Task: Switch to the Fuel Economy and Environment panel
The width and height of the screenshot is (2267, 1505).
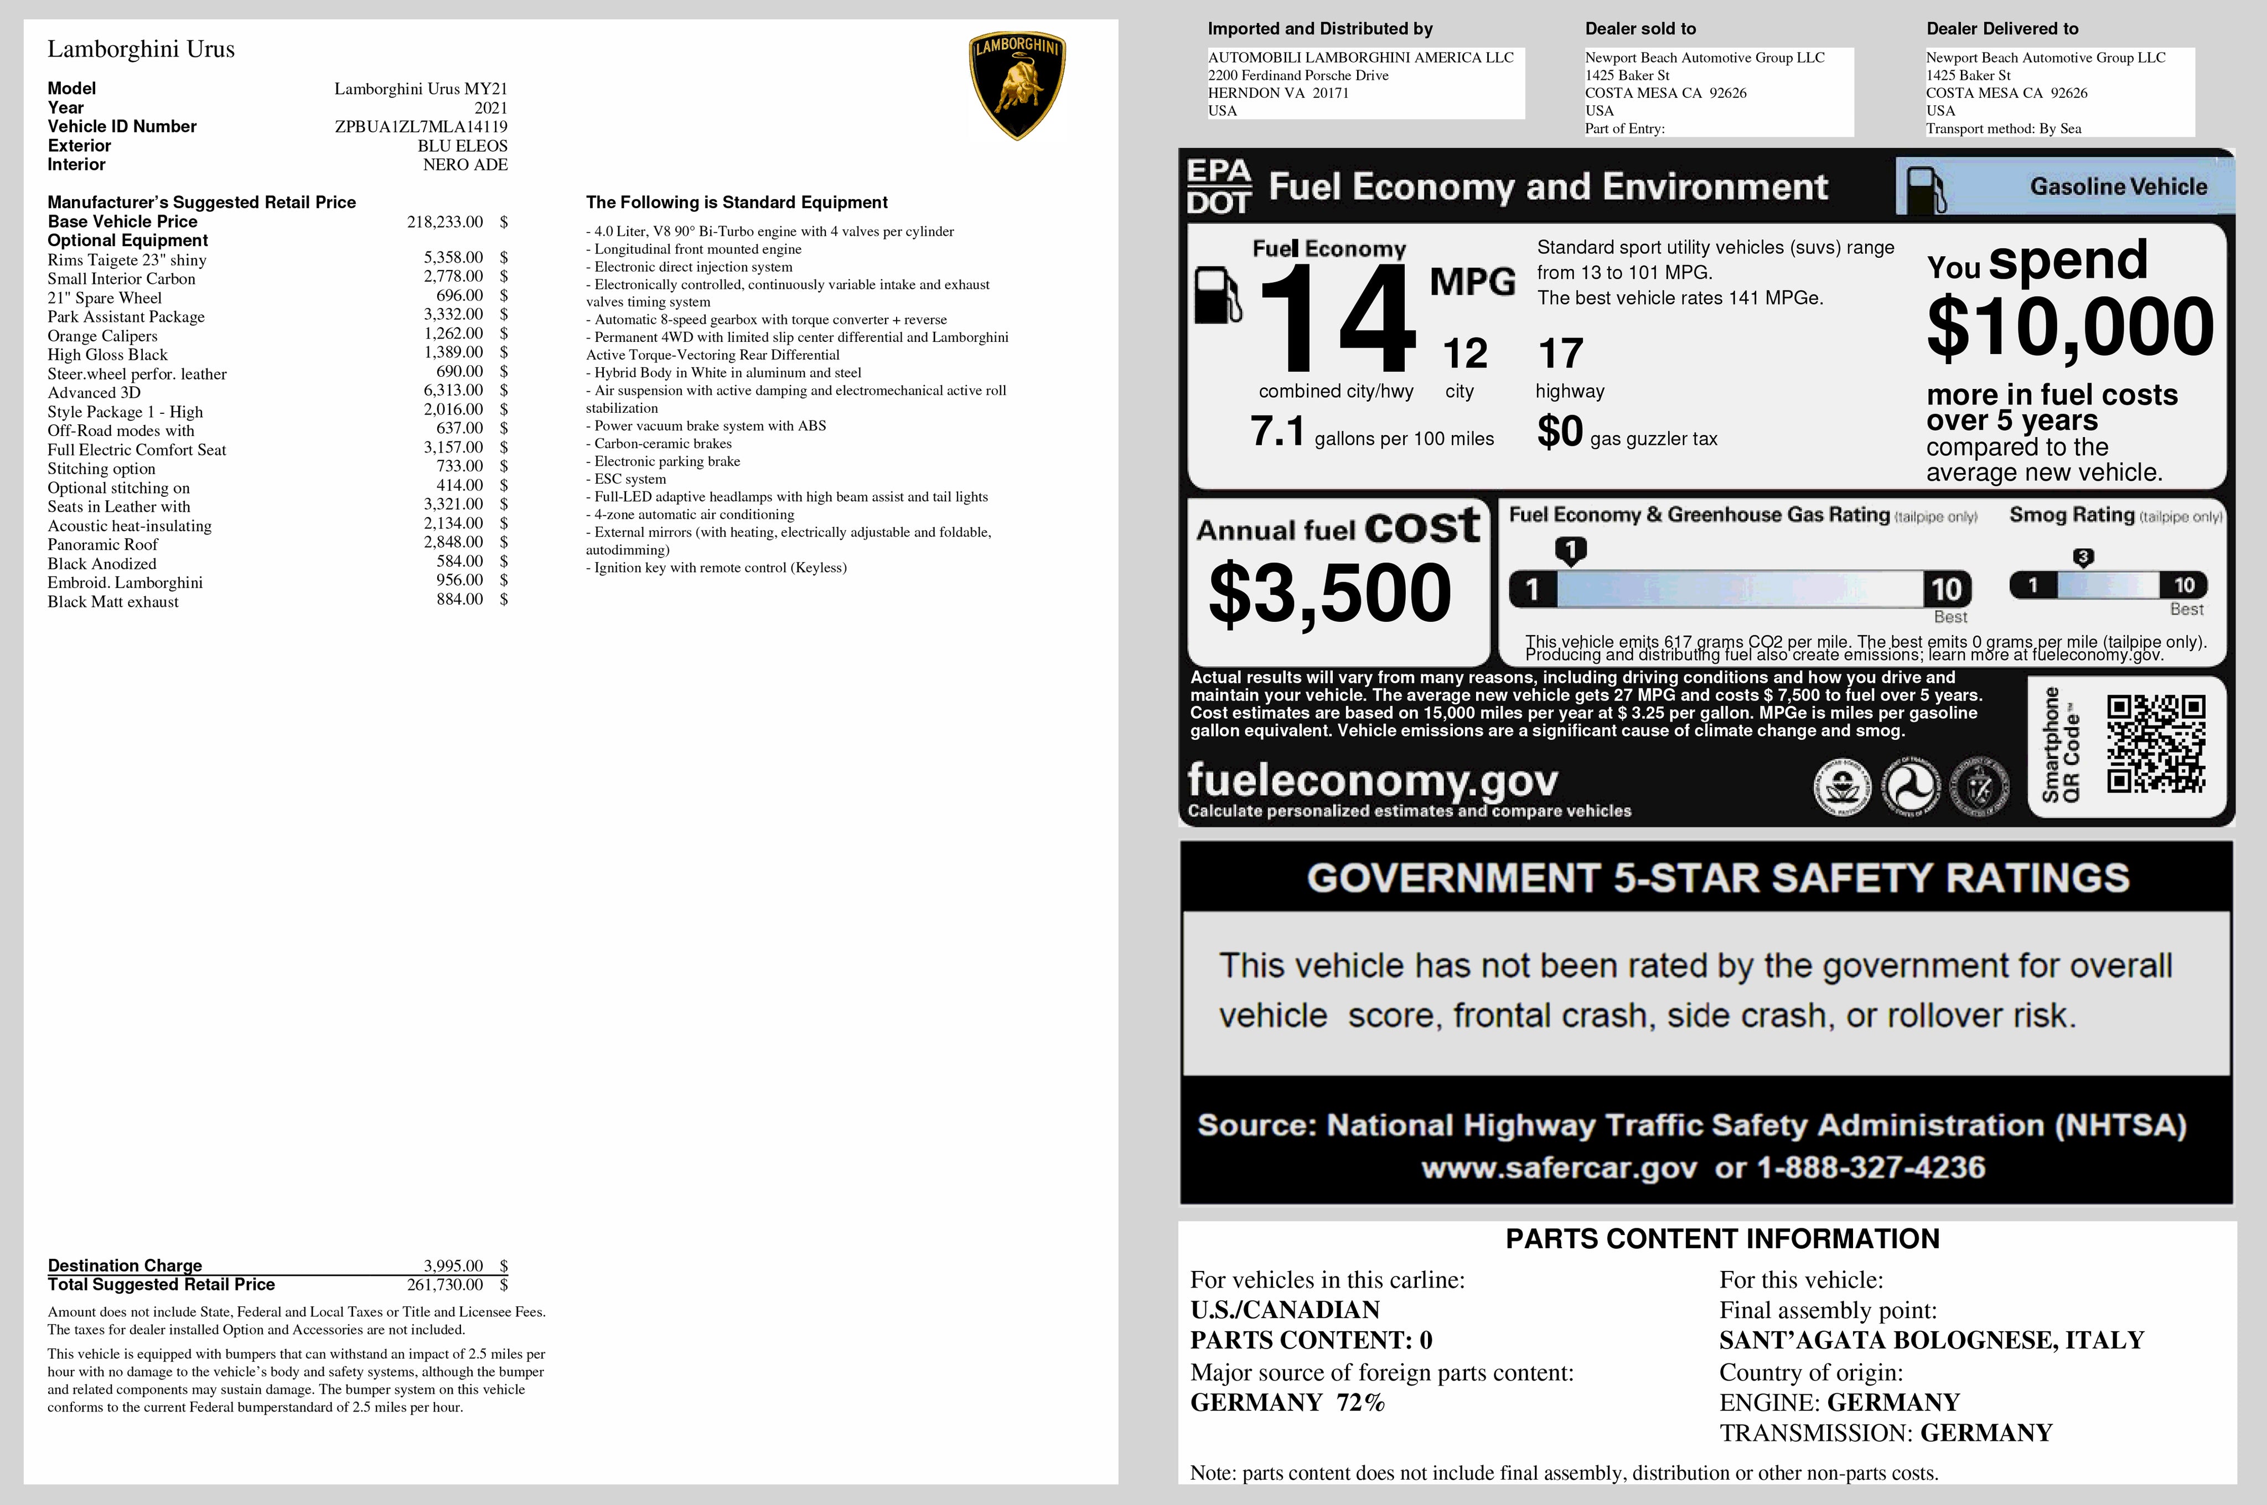Action: [x=1549, y=186]
